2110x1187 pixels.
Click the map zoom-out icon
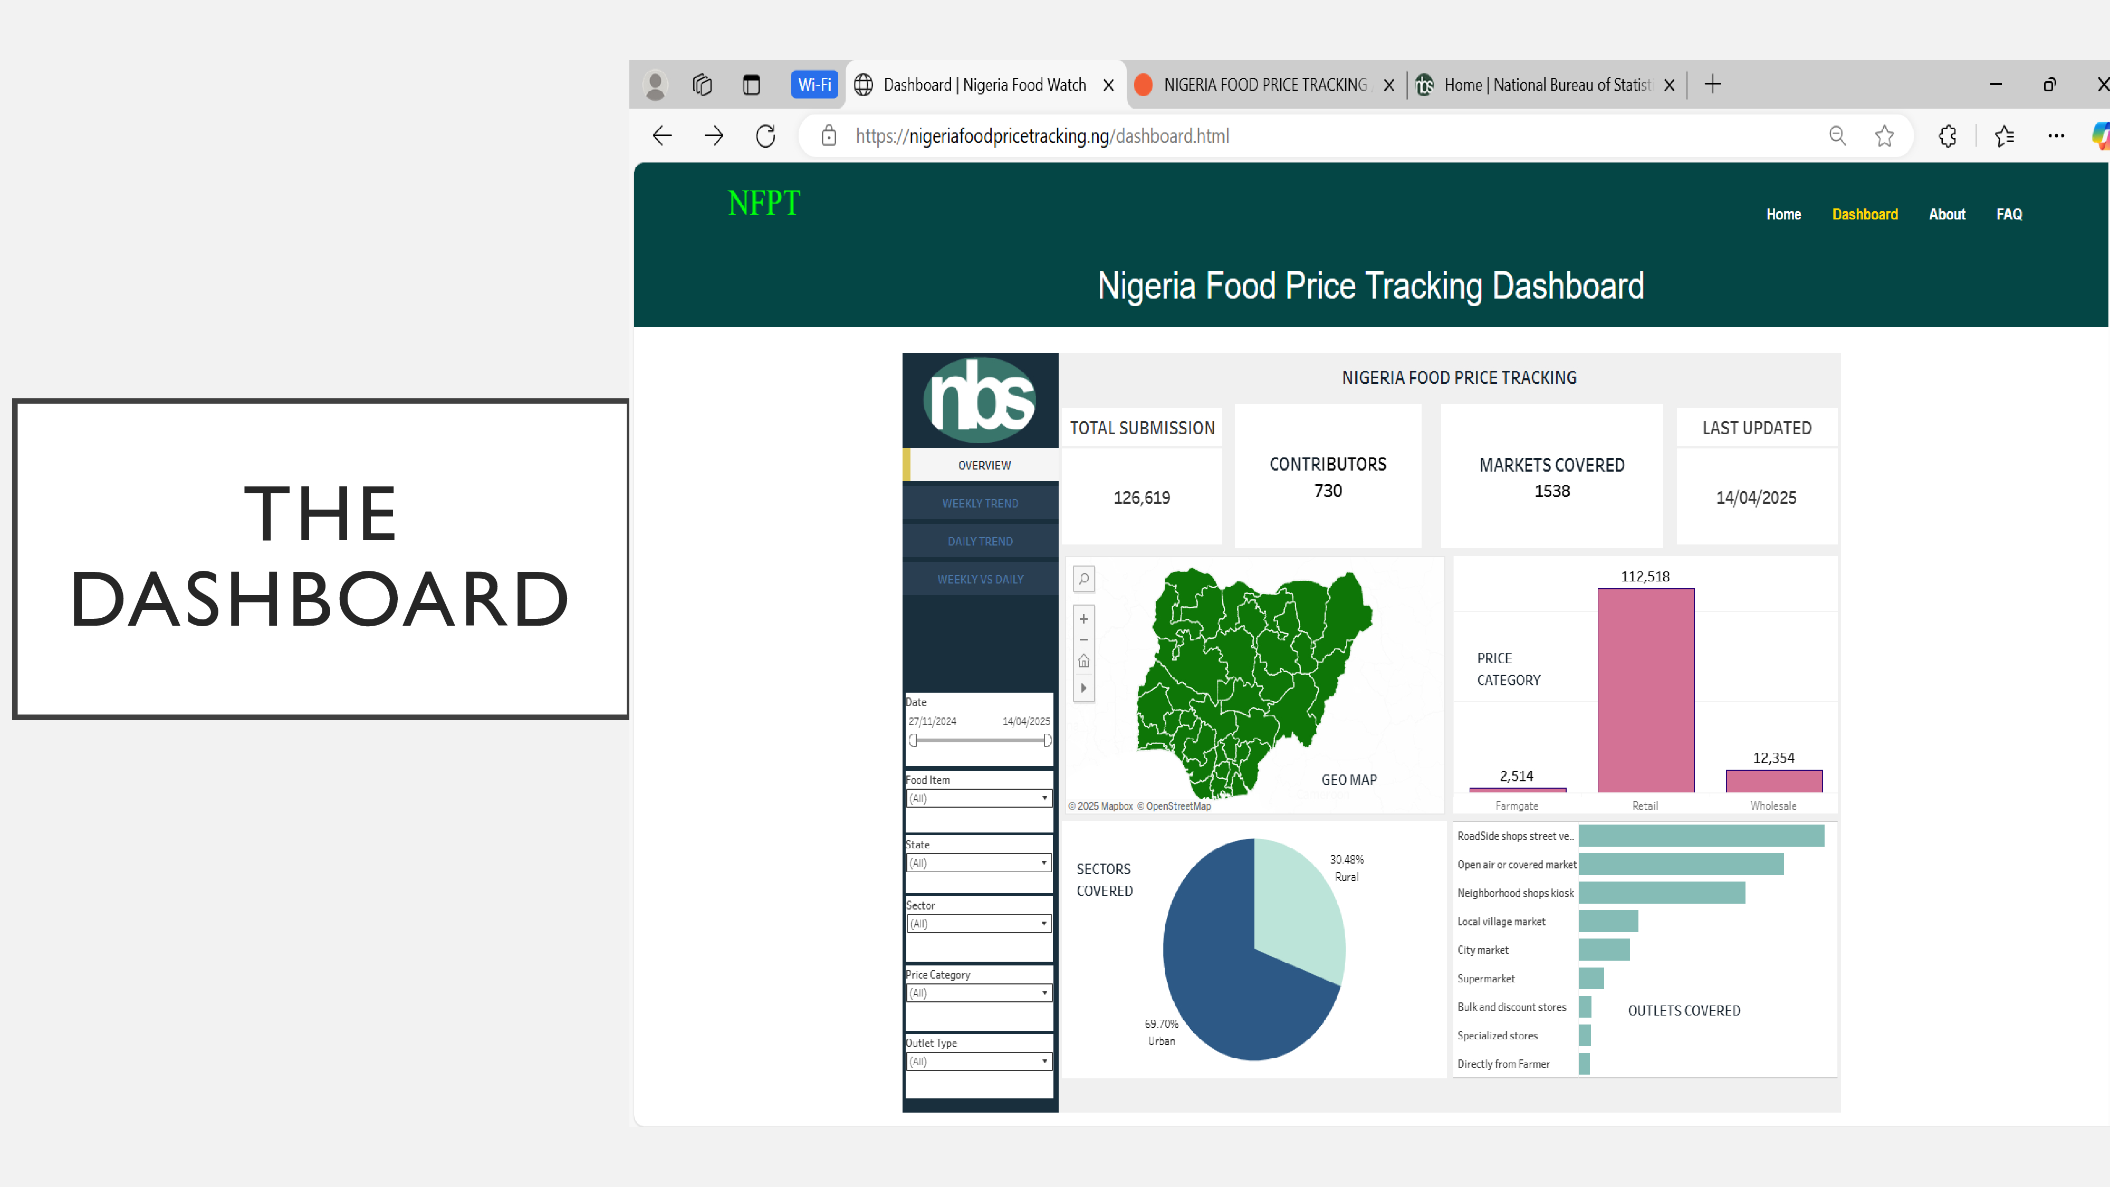point(1083,640)
